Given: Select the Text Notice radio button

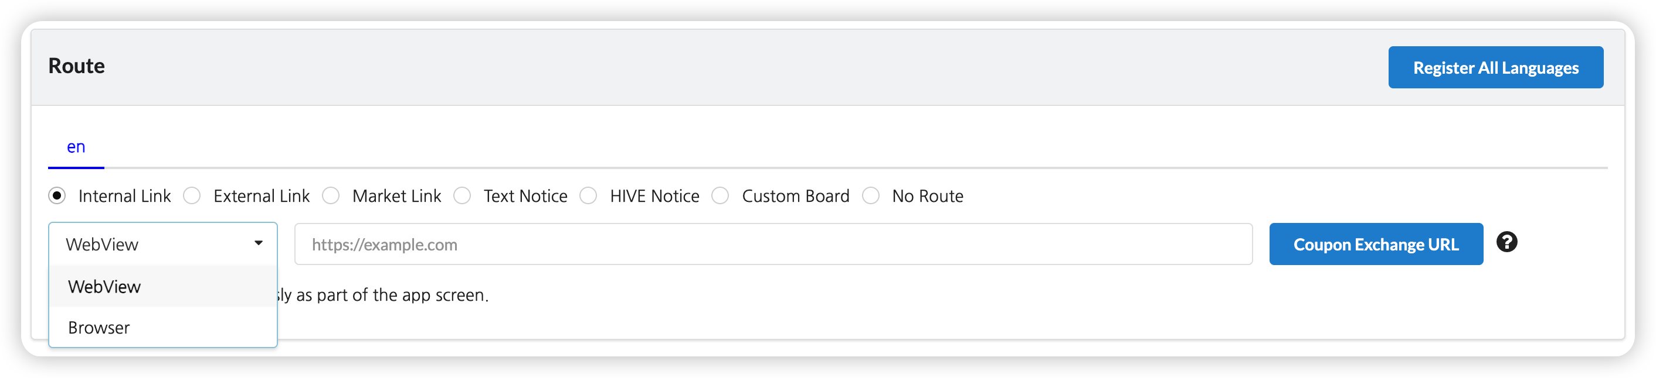Looking at the screenshot, I should point(462,196).
